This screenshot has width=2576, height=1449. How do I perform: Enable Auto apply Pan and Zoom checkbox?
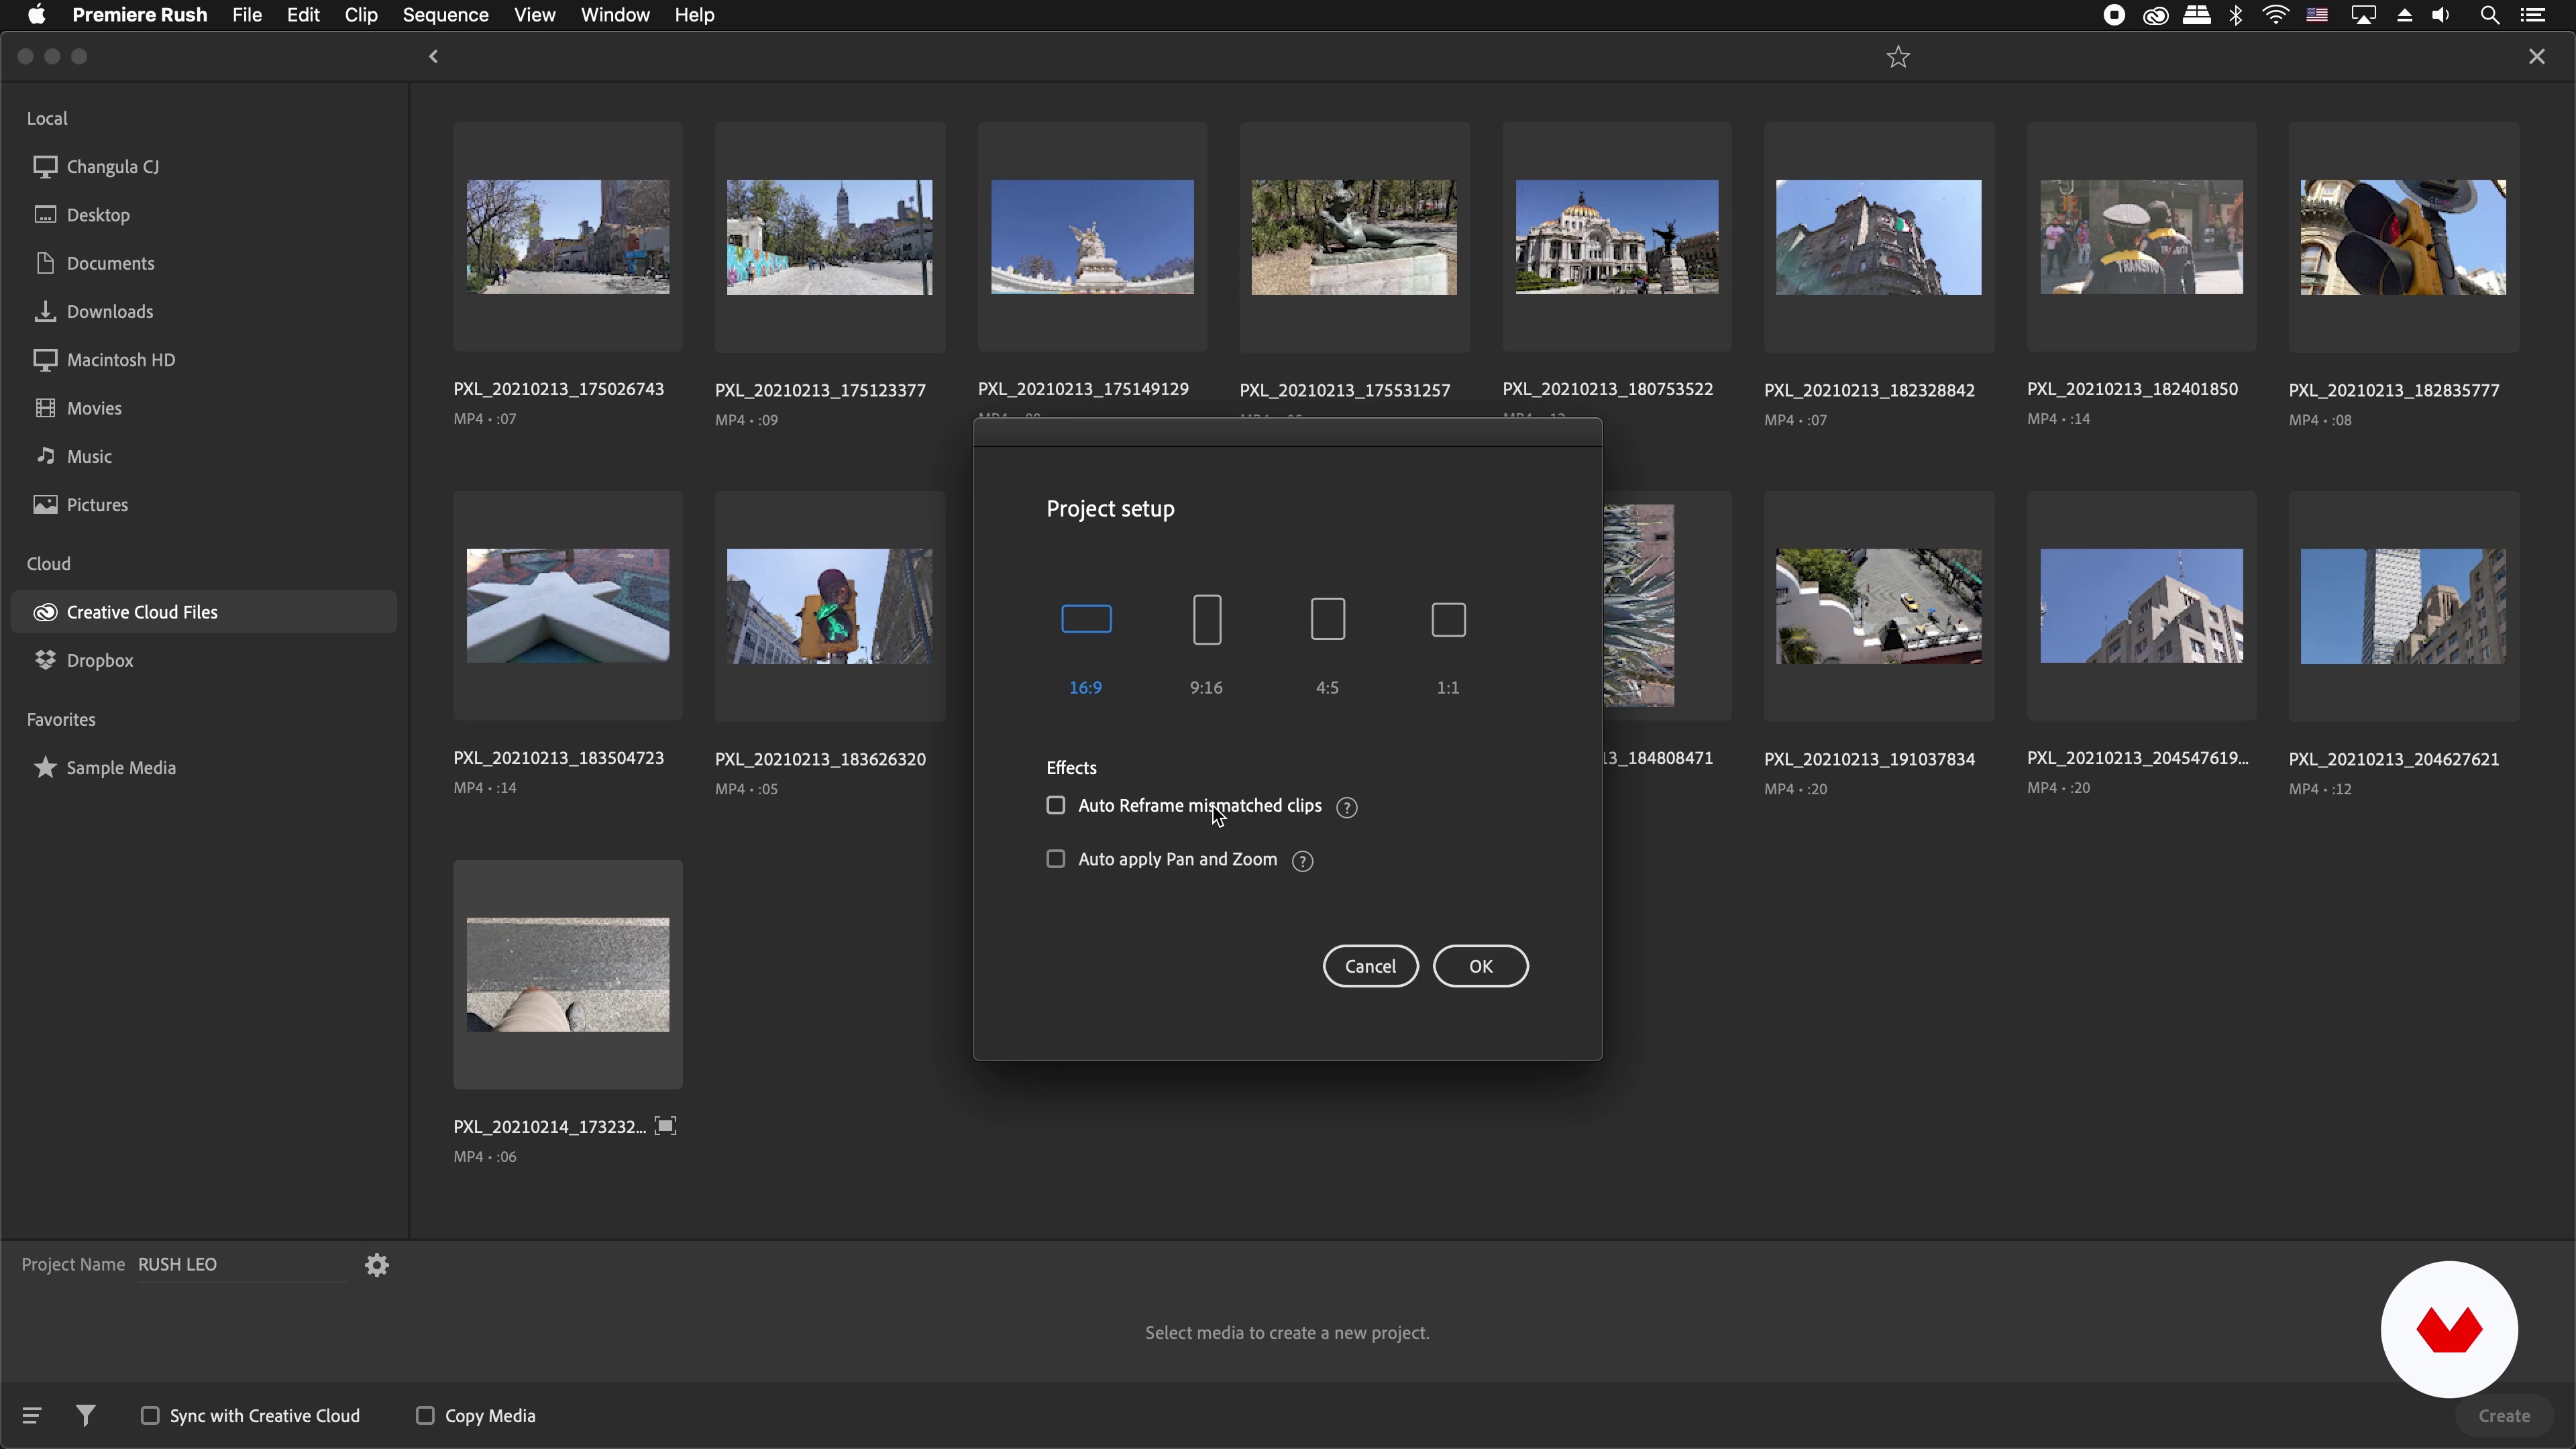coord(1056,859)
